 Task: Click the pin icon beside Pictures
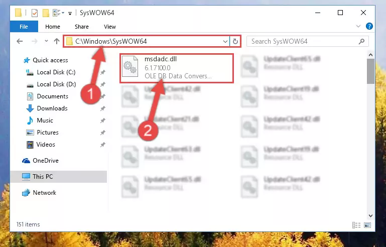click(x=103, y=133)
